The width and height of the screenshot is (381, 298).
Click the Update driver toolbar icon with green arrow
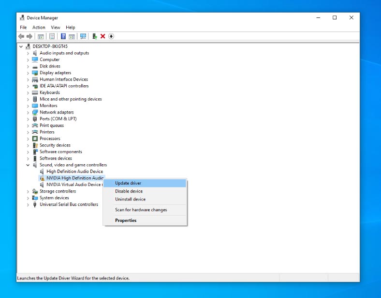94,36
